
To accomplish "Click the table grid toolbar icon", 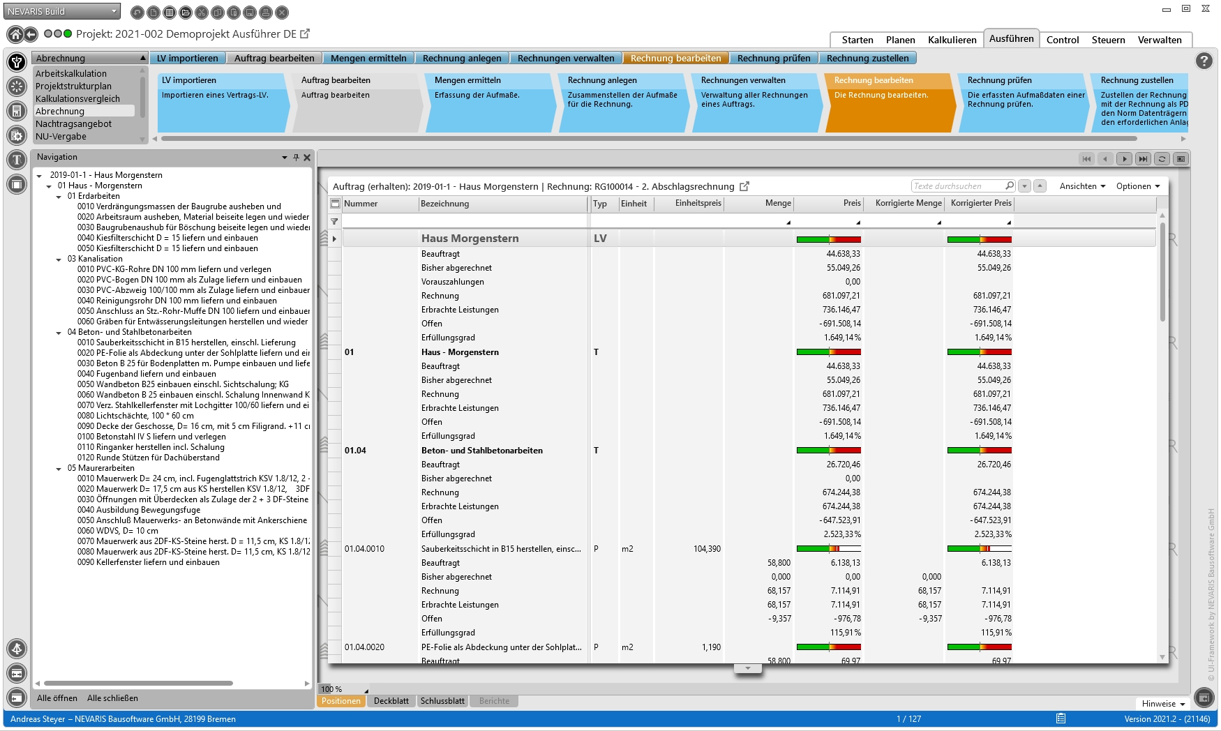I will [x=170, y=13].
